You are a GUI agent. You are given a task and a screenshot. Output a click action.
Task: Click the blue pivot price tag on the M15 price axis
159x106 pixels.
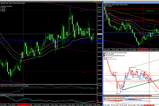coord(100,41)
